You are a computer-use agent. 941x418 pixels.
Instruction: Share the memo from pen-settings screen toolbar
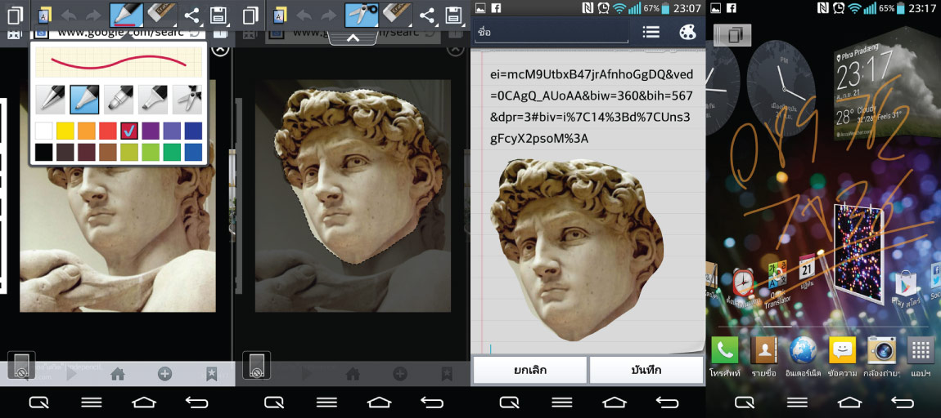tap(191, 15)
